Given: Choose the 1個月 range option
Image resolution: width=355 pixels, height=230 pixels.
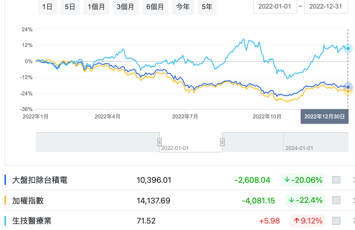Looking at the screenshot, I should coord(97,7).
